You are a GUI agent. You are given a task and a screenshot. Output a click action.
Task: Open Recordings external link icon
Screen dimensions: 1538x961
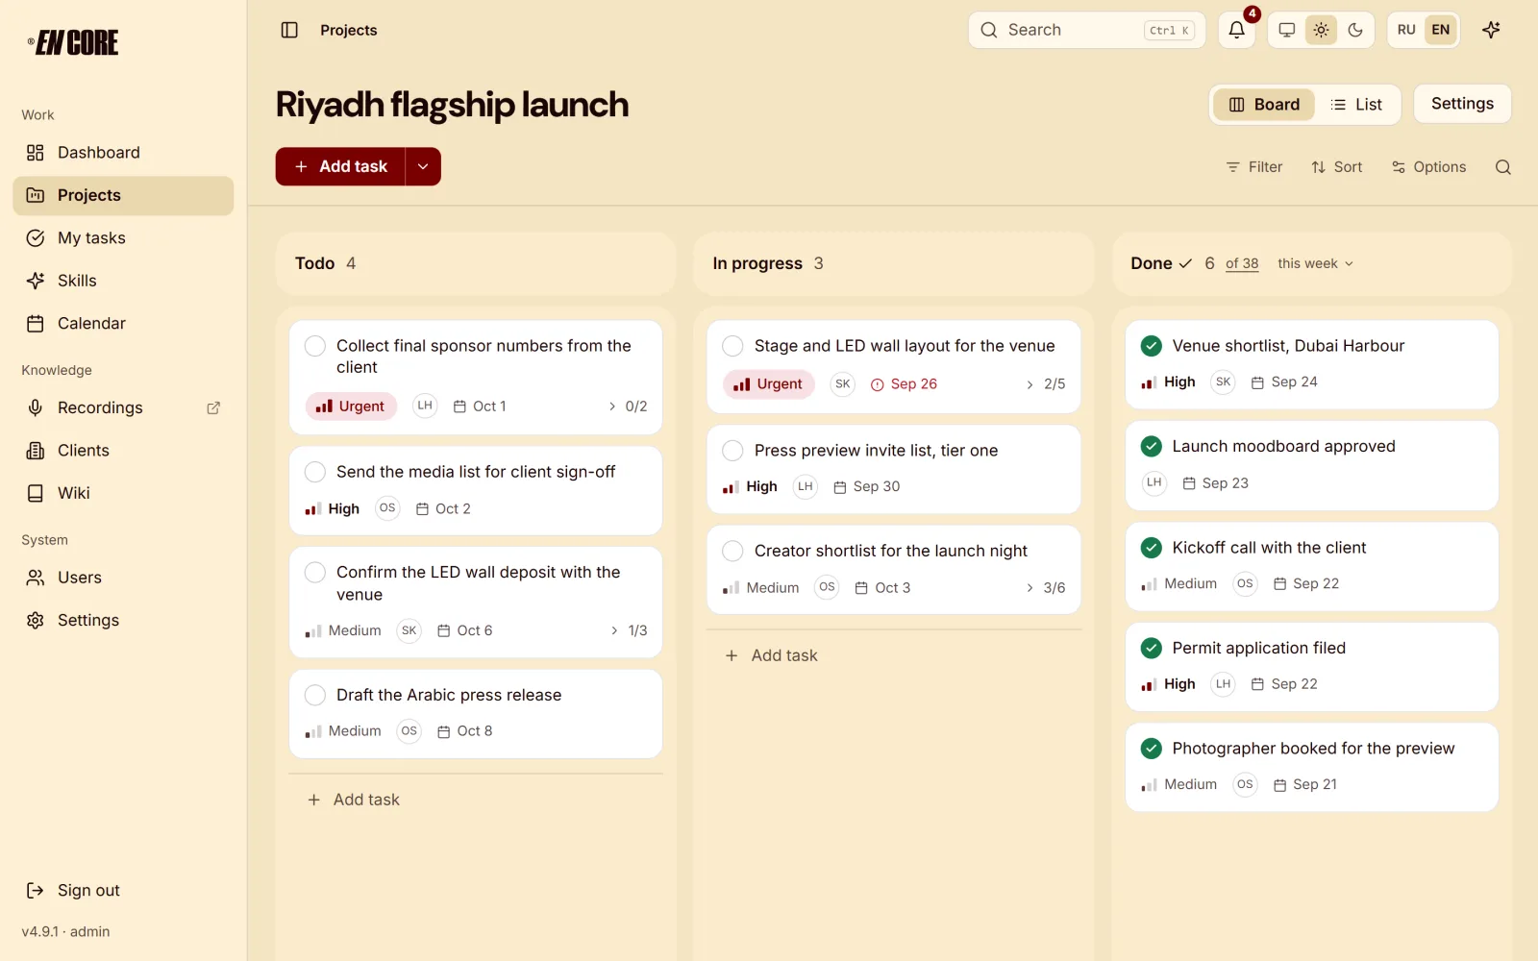213,407
